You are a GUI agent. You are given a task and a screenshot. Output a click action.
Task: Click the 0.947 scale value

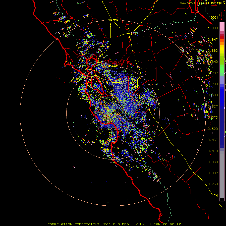[213, 39]
